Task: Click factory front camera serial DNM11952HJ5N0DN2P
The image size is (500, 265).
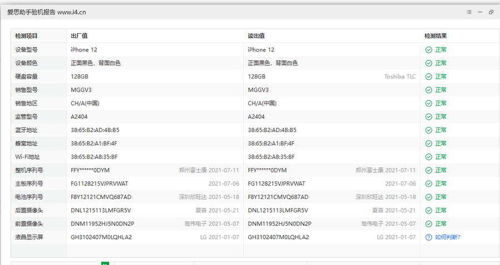Action: click(x=102, y=223)
